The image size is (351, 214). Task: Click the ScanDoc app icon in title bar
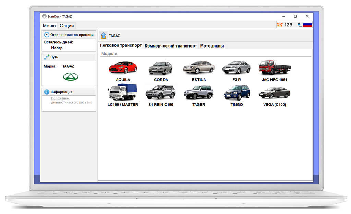tap(44, 16)
